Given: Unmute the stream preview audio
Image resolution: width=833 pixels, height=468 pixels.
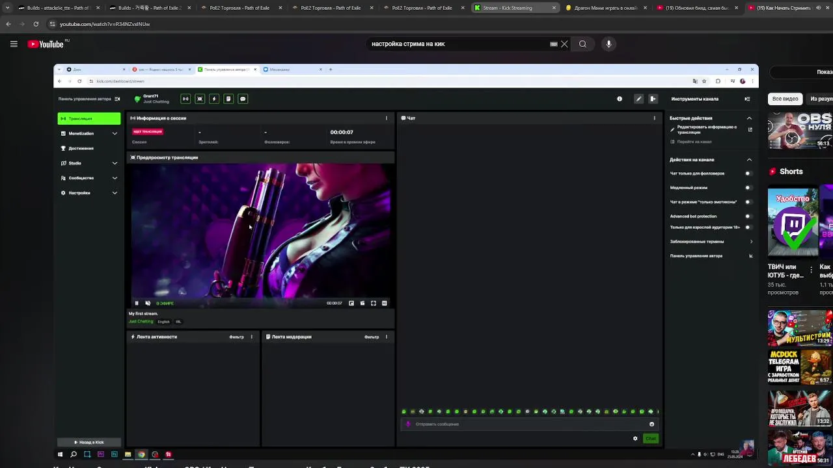Looking at the screenshot, I should tap(148, 304).
